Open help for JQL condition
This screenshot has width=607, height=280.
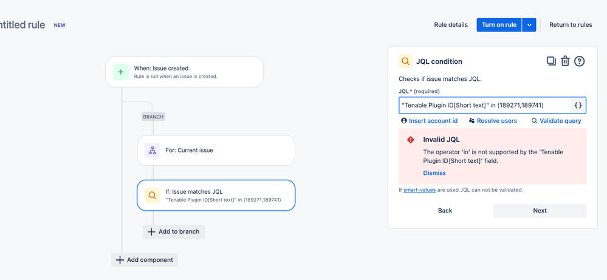(579, 61)
